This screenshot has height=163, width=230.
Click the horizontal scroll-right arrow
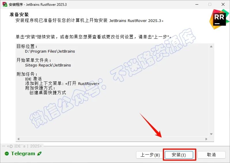206,139
